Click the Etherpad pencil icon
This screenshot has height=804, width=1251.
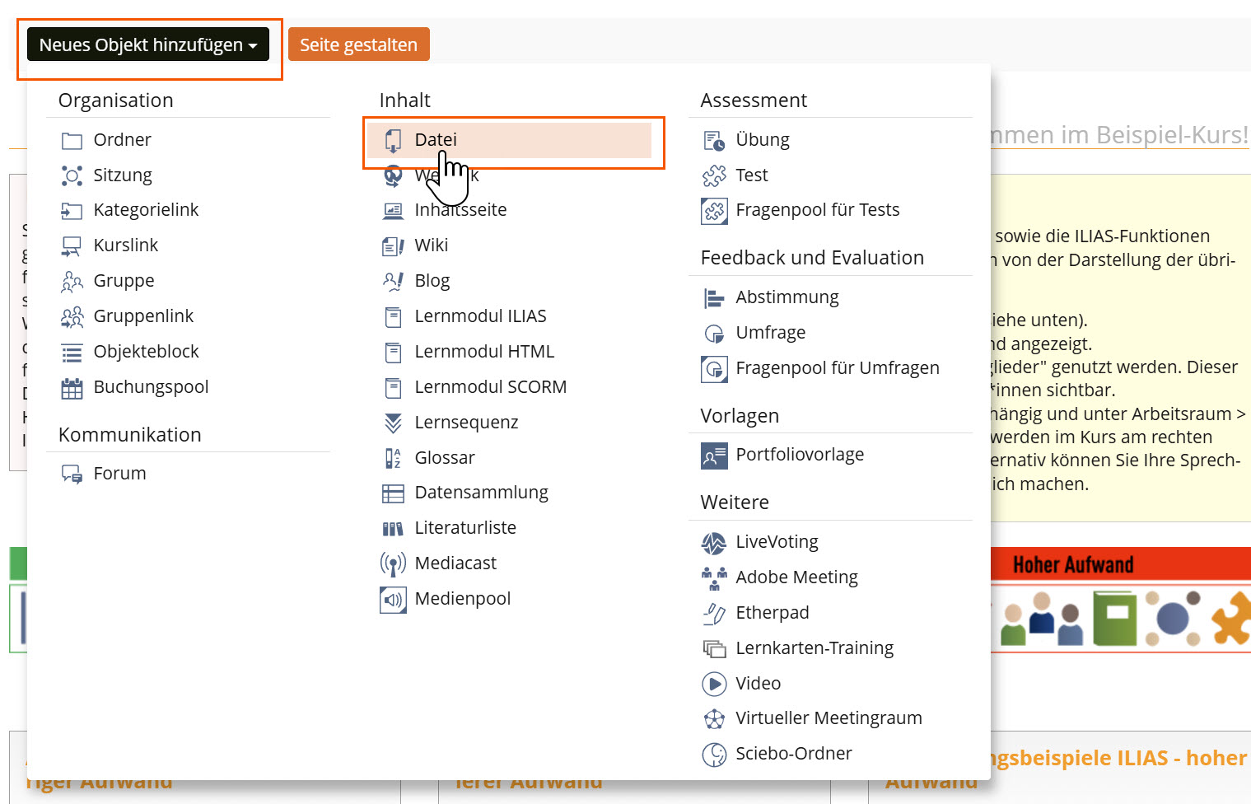click(713, 613)
